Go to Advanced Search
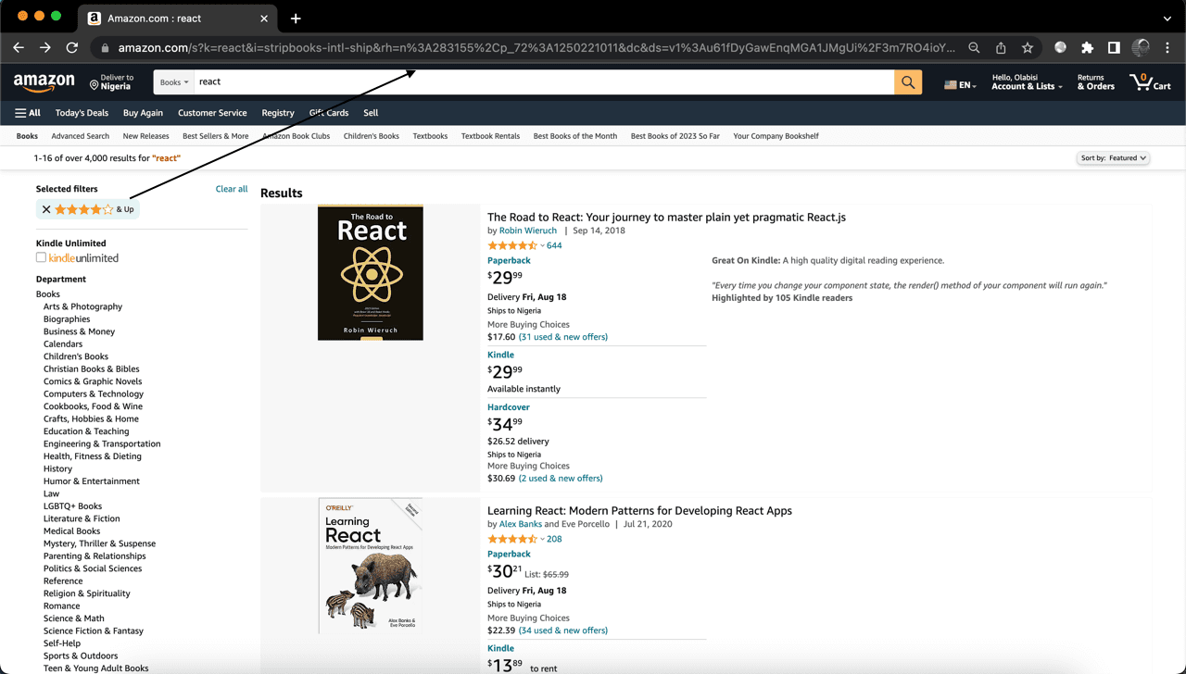 tap(81, 136)
